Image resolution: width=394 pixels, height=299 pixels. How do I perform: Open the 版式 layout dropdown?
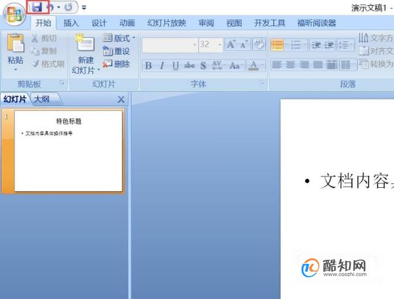118,38
